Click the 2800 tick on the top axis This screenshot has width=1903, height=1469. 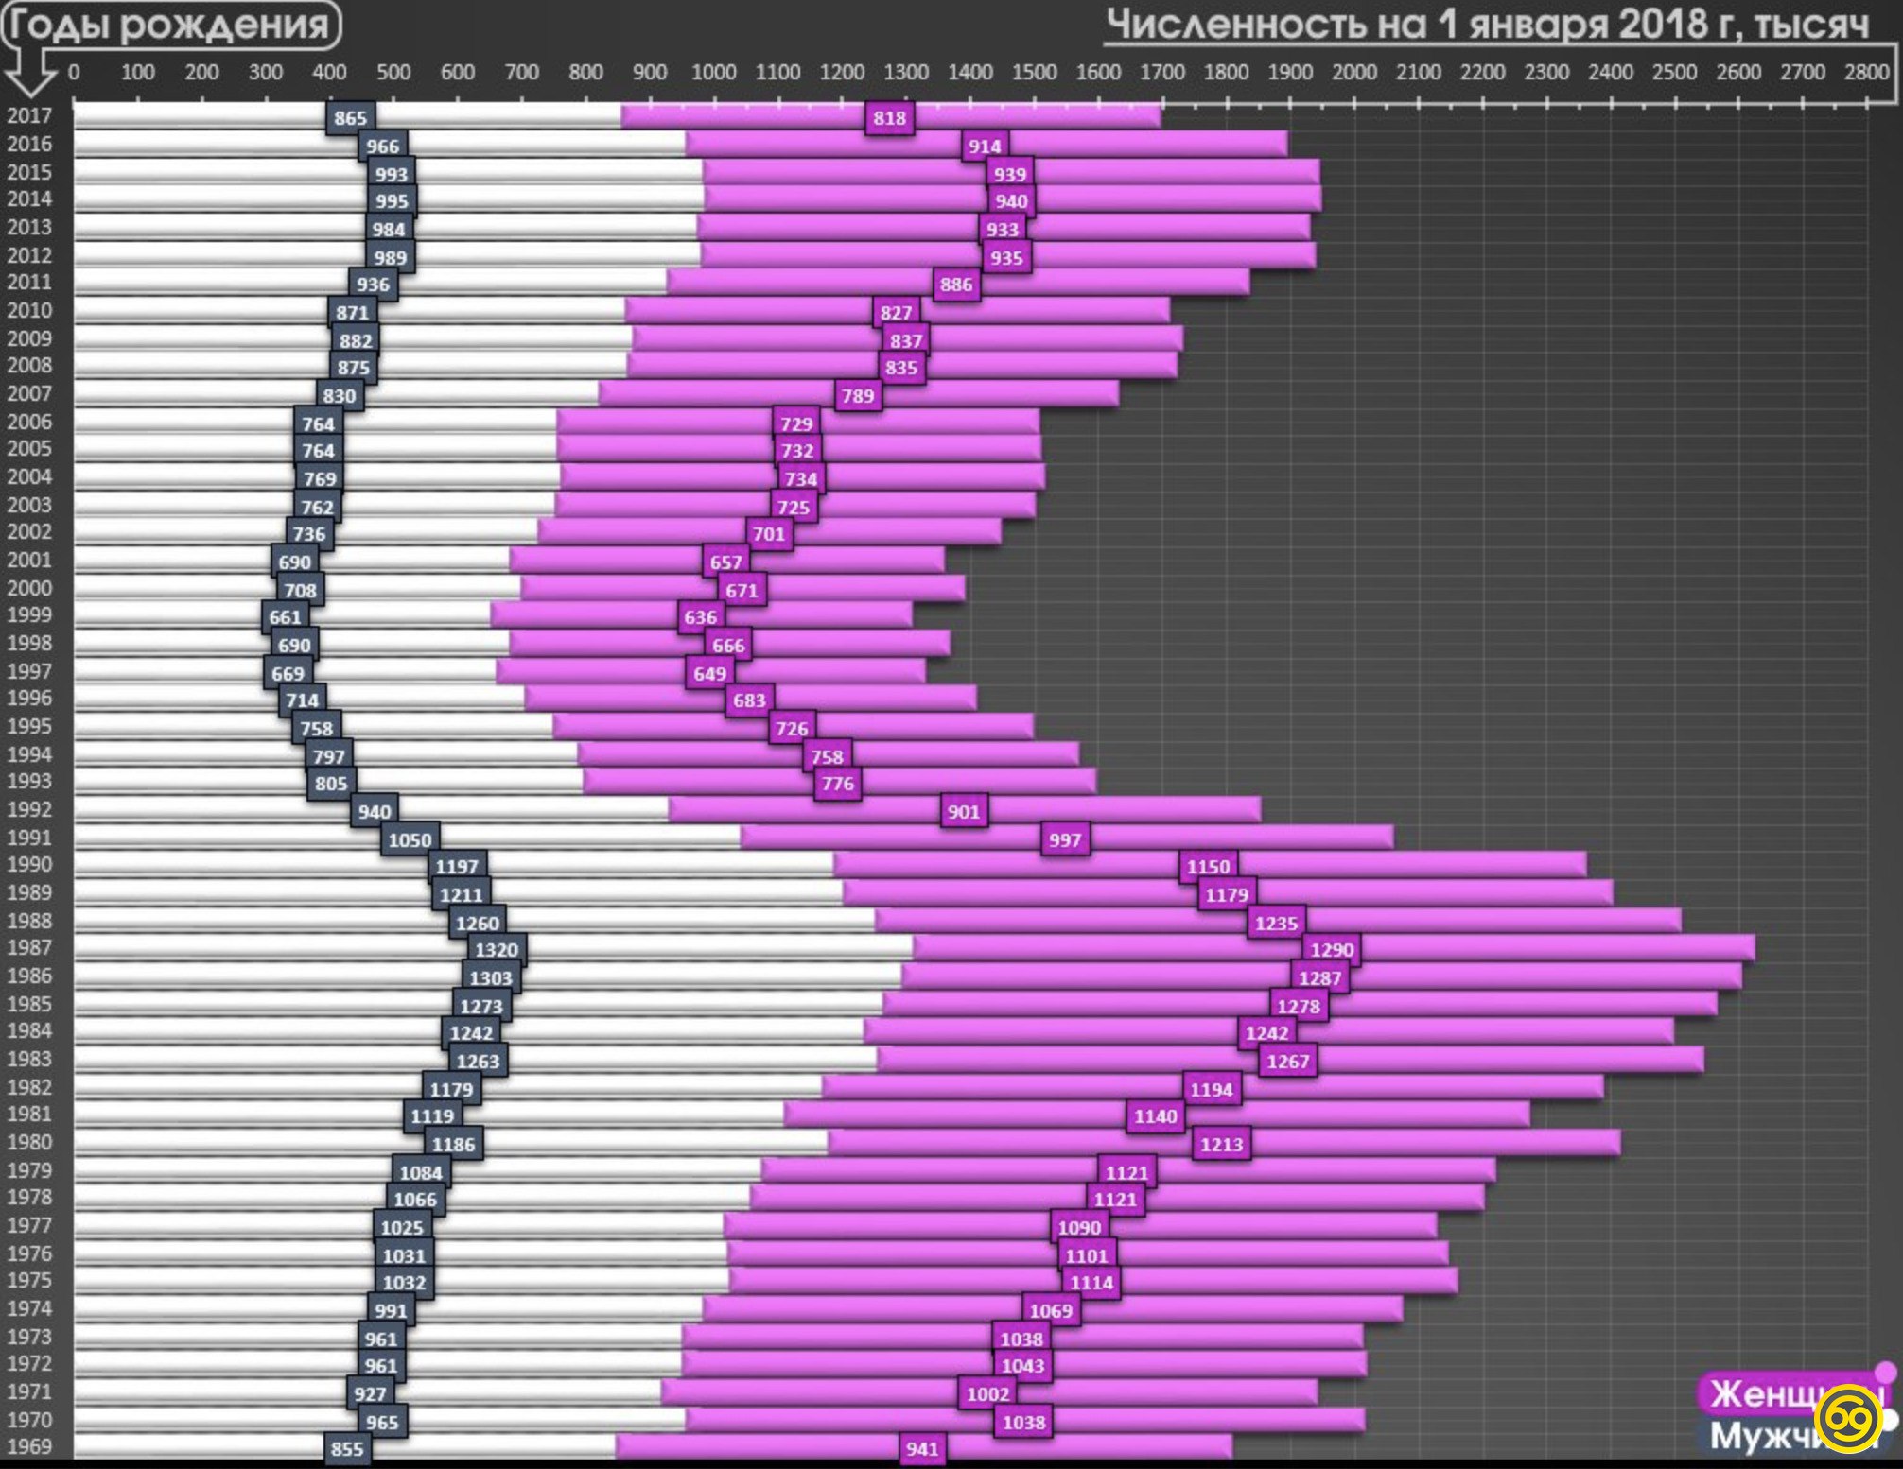pyautogui.click(x=1866, y=72)
